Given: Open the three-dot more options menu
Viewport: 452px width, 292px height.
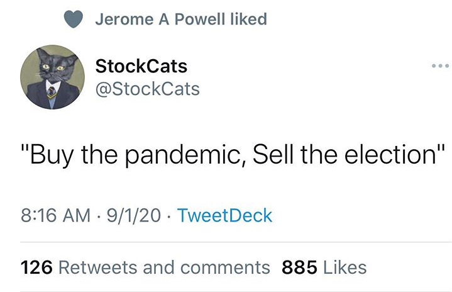Looking at the screenshot, I should [x=440, y=66].
